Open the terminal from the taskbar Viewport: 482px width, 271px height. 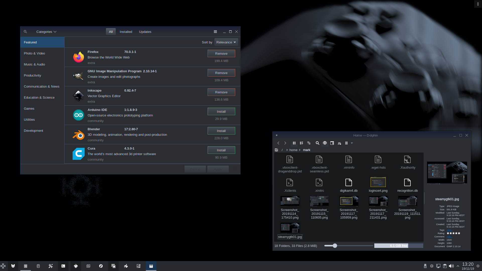point(63,266)
